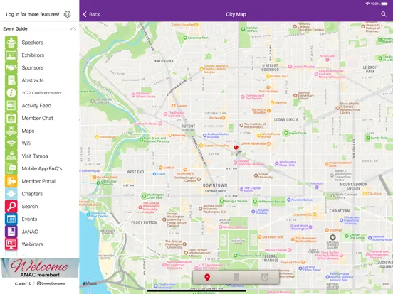Open the Speakers icon
Viewport: 393px width, 294px height.
point(11,42)
